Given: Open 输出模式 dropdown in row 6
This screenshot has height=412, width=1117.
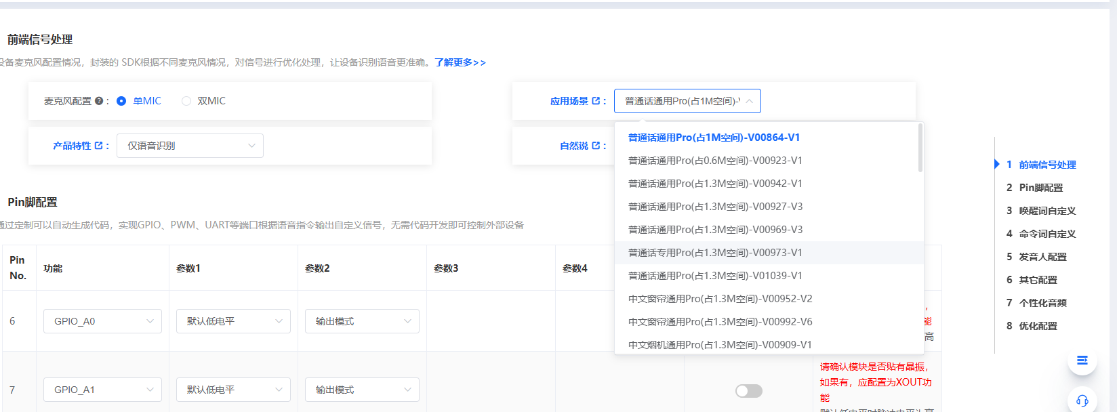Looking at the screenshot, I should tap(362, 321).
